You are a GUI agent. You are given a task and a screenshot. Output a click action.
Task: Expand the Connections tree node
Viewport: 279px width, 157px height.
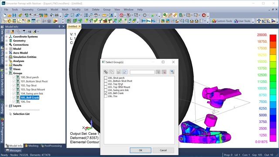click(x=7, y=44)
